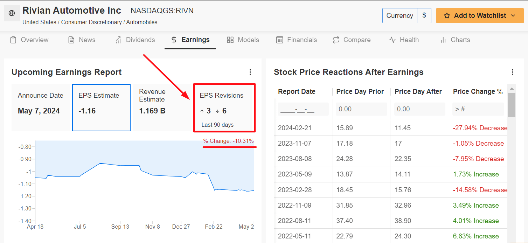View the Health tab
This screenshot has width=528, height=243.
coord(404,40)
